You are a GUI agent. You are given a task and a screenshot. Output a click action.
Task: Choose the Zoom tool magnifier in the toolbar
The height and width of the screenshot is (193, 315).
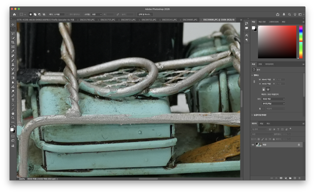click(13, 118)
